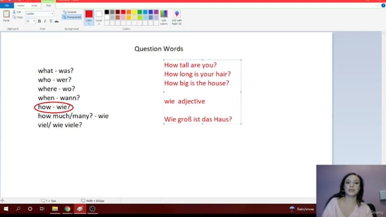Open Google Chrome from the taskbar
Image resolution: width=386 pixels, height=217 pixels.
click(x=68, y=209)
